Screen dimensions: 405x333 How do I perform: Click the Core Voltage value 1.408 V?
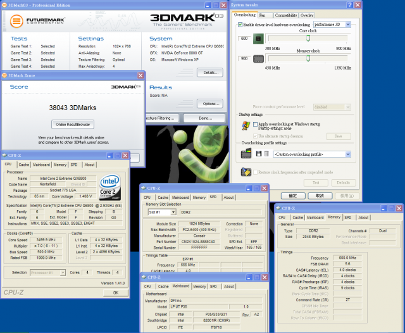85,196
